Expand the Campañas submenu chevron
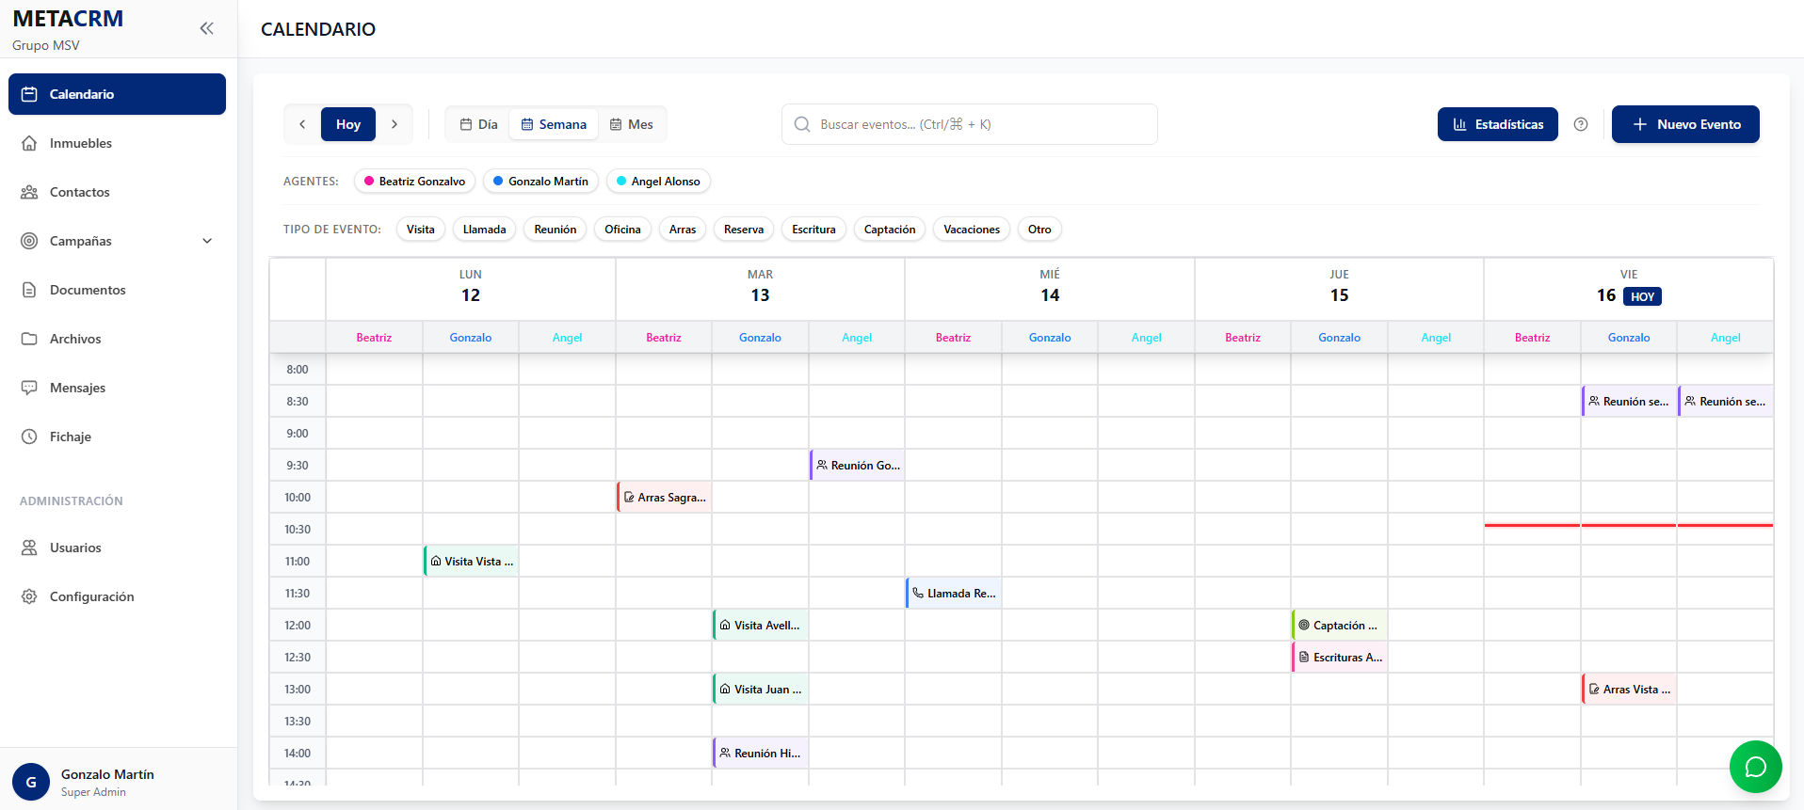 pos(207,241)
